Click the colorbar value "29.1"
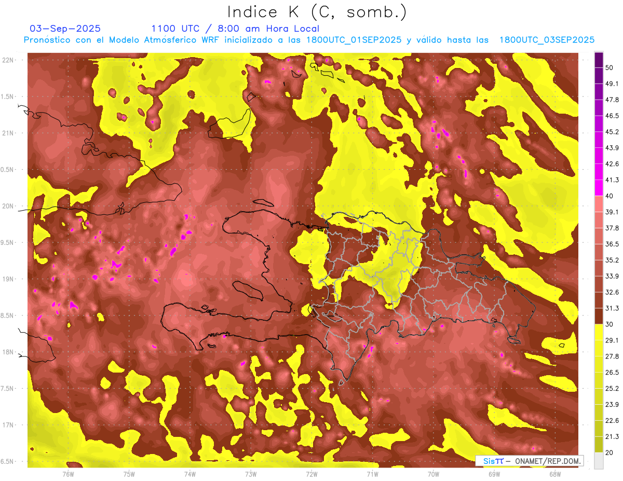Image resolution: width=623 pixels, height=481 pixels. point(612,340)
